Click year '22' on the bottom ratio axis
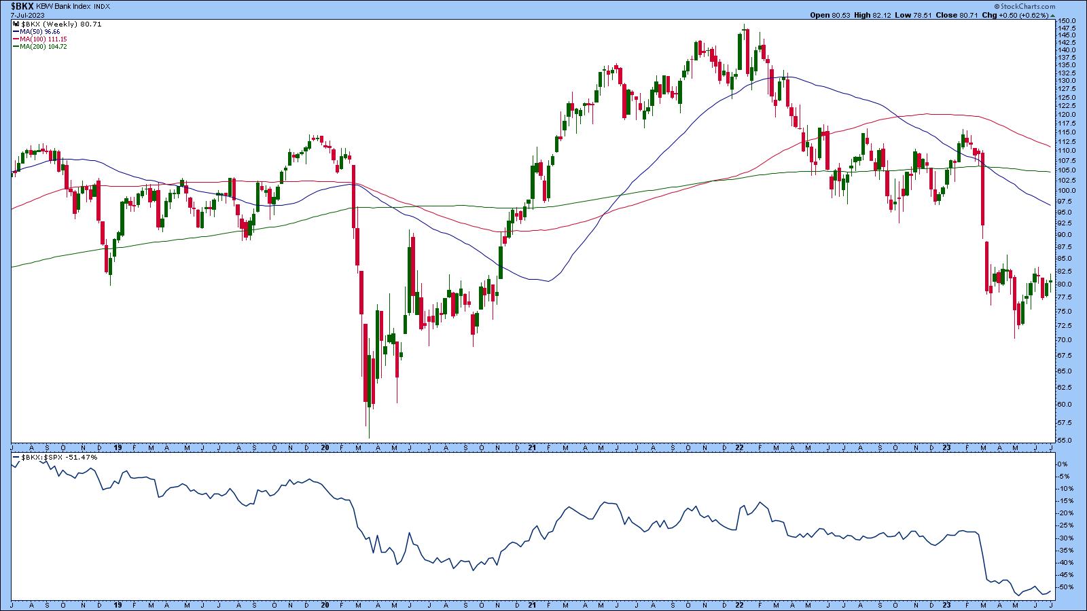Image resolution: width=1087 pixels, height=611 pixels. [x=739, y=604]
